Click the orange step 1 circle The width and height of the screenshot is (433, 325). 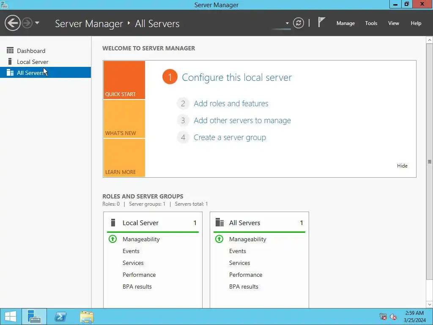pos(170,77)
